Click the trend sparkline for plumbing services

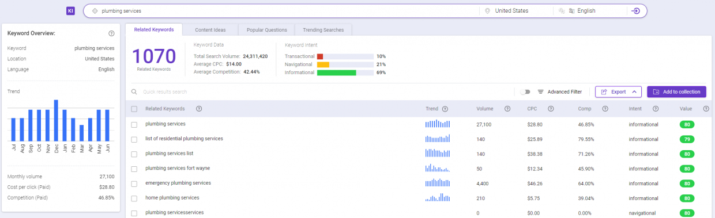click(x=438, y=124)
